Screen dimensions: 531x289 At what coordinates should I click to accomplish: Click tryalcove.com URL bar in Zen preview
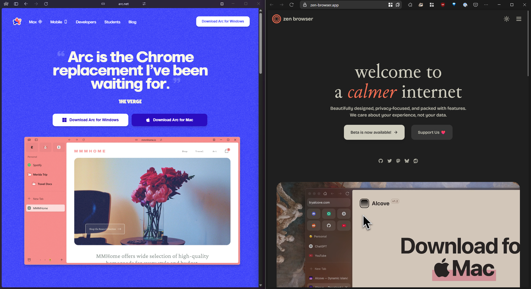[x=329, y=202]
